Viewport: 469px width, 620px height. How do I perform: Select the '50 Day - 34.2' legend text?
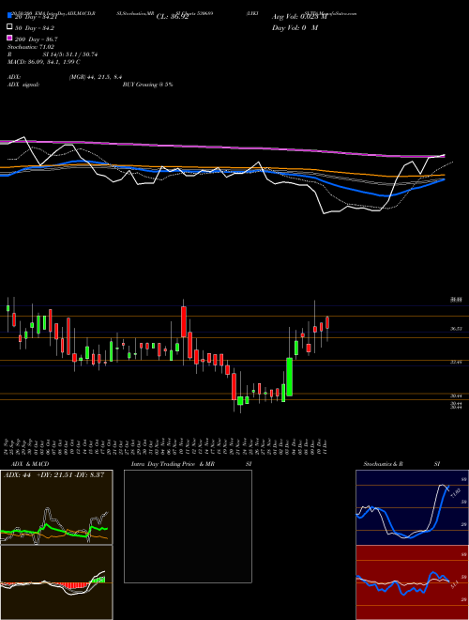point(35,28)
